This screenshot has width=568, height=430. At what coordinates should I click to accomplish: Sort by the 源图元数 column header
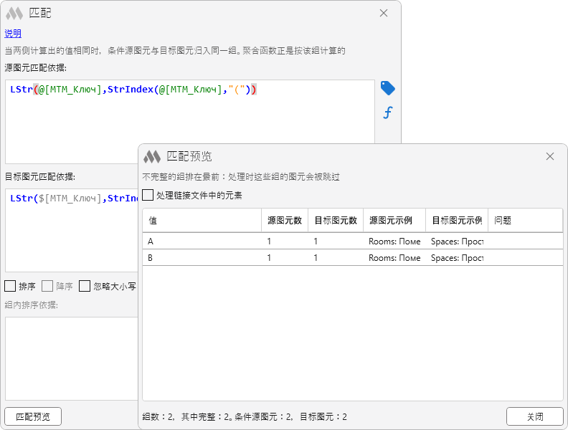point(285,220)
